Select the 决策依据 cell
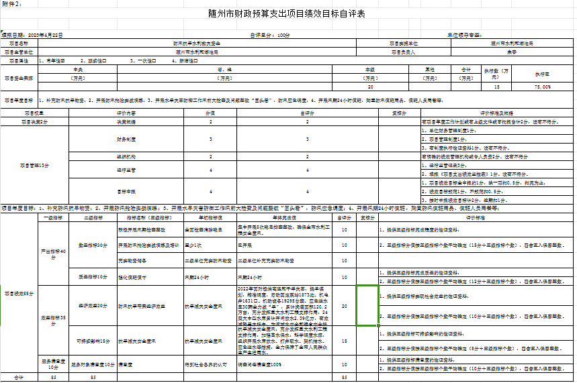The width and height of the screenshot is (577, 383). pos(126,121)
